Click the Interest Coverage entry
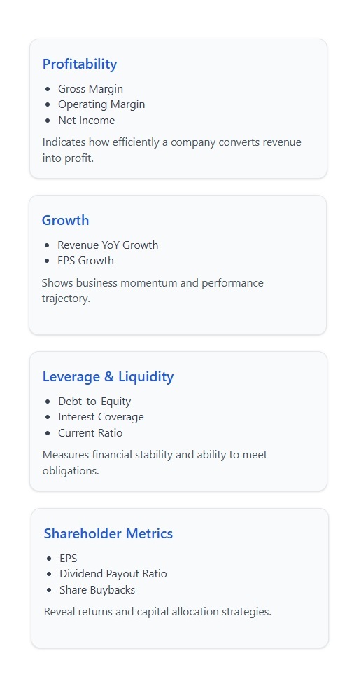 coord(101,417)
